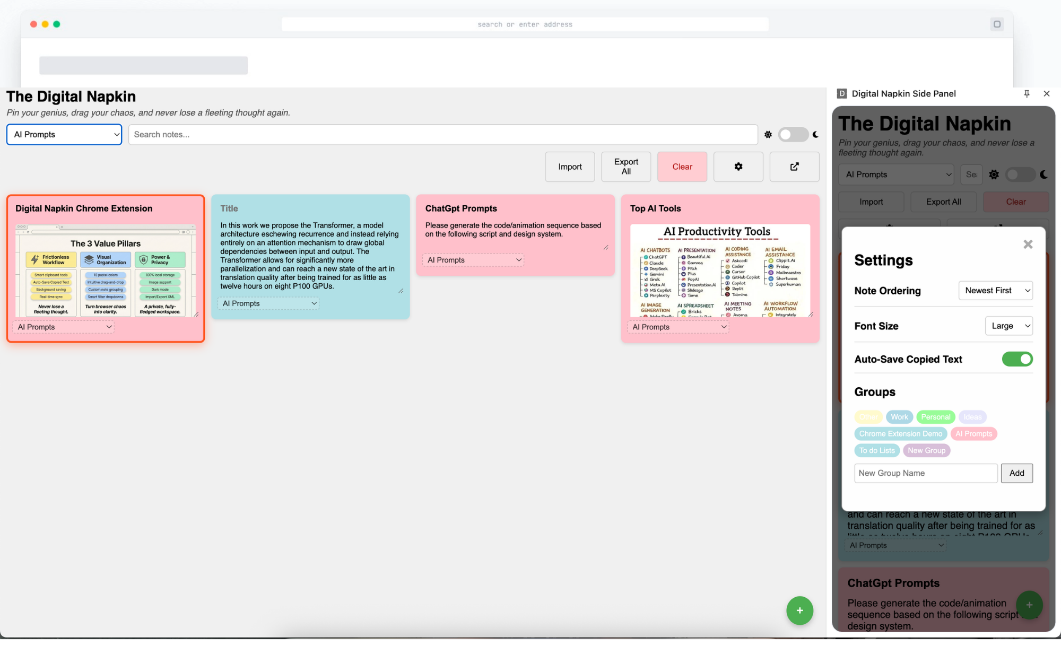Click the red Clear button
Screen dimensions: 1061x663
tap(682, 167)
